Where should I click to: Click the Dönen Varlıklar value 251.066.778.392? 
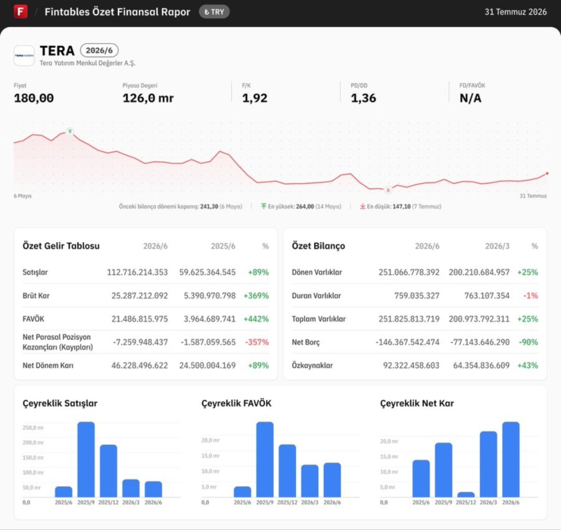[409, 272]
